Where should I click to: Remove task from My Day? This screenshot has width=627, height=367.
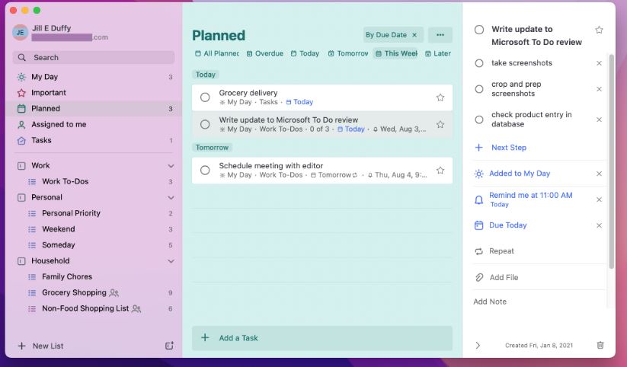[599, 174]
